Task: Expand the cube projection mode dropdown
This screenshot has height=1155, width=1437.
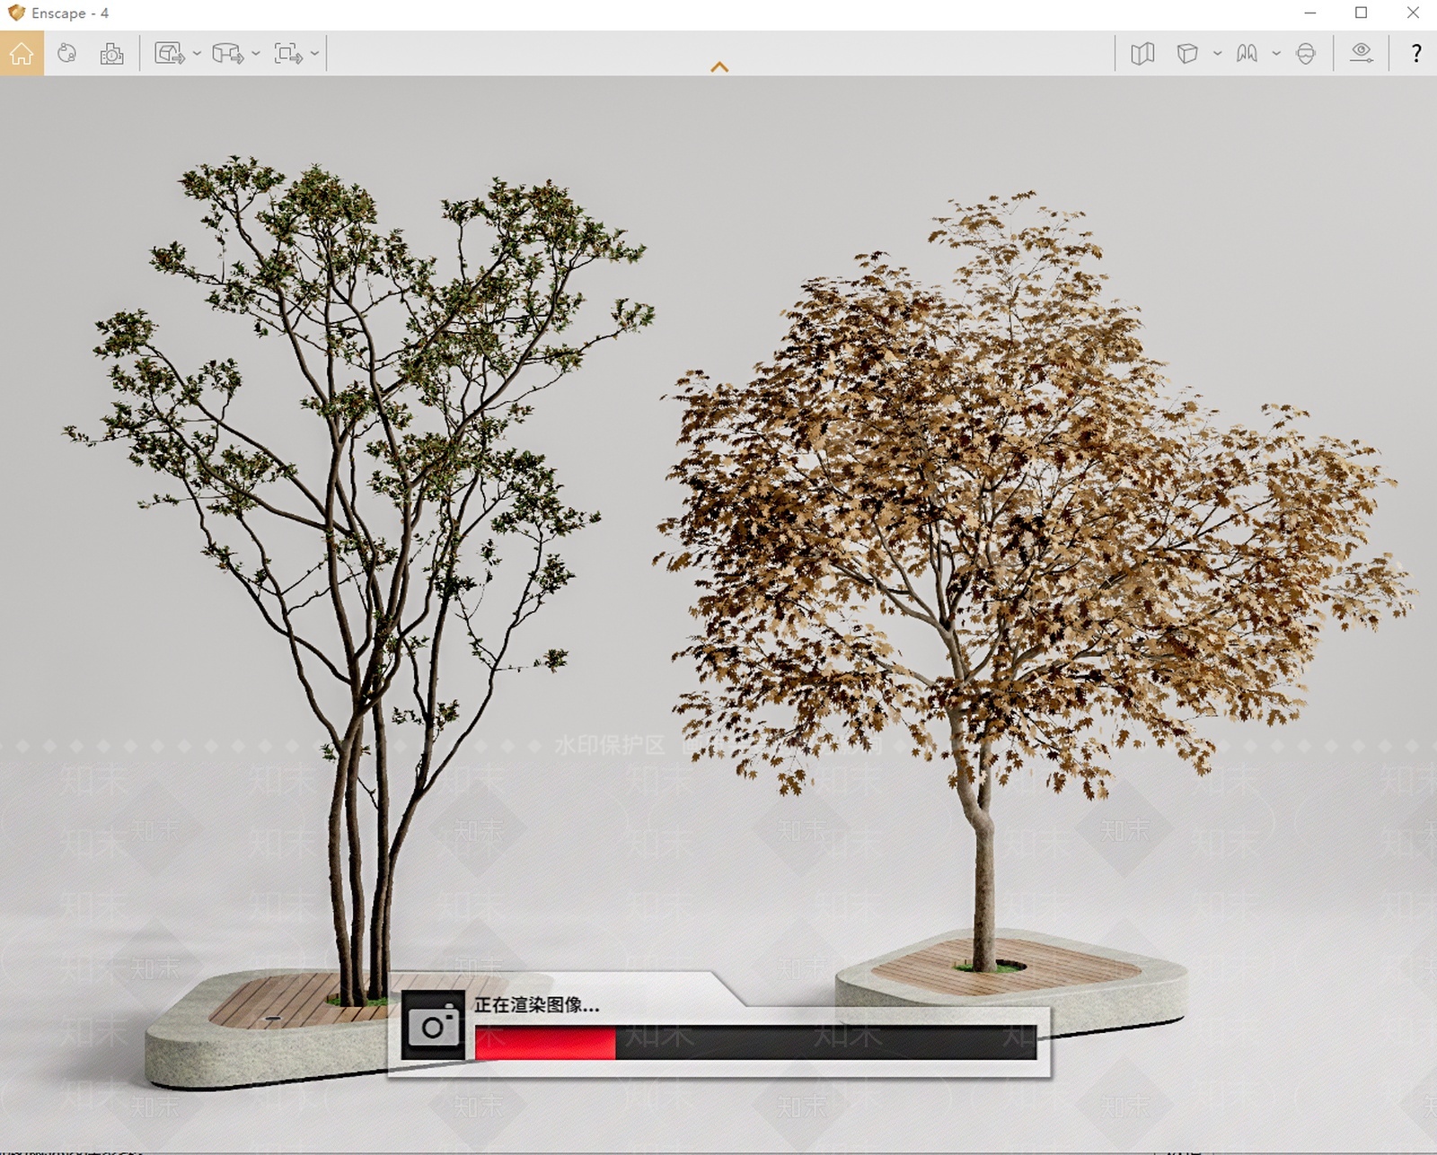Action: (x=1217, y=54)
